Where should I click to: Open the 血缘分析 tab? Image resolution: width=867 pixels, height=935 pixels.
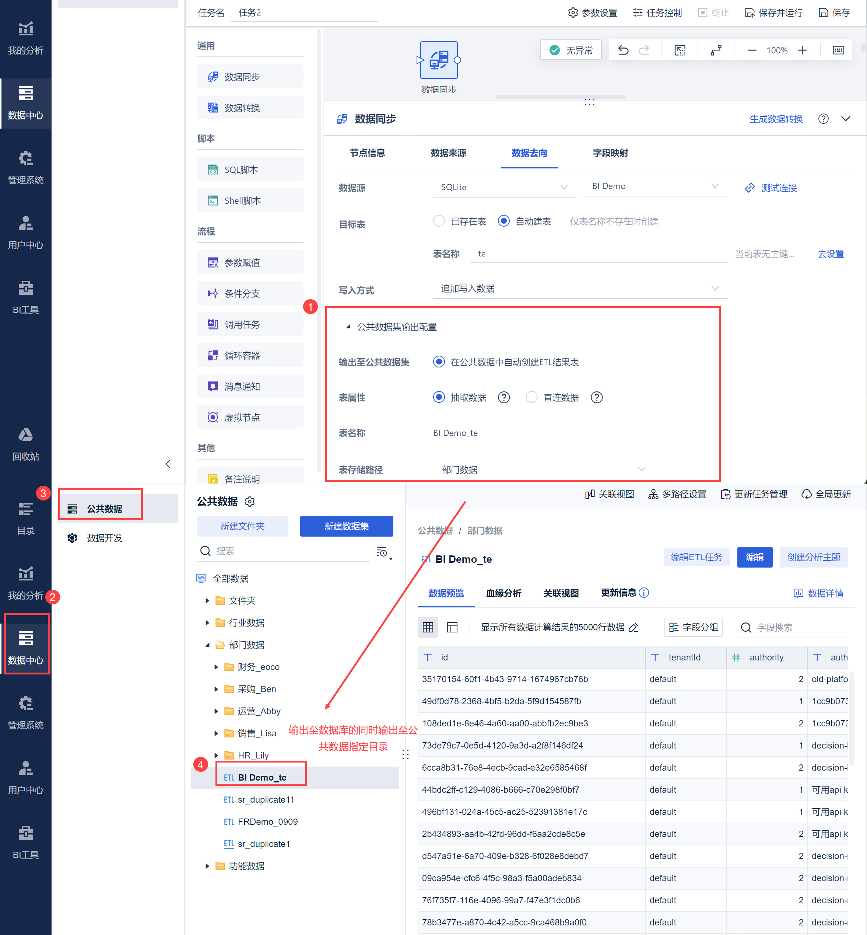(503, 593)
